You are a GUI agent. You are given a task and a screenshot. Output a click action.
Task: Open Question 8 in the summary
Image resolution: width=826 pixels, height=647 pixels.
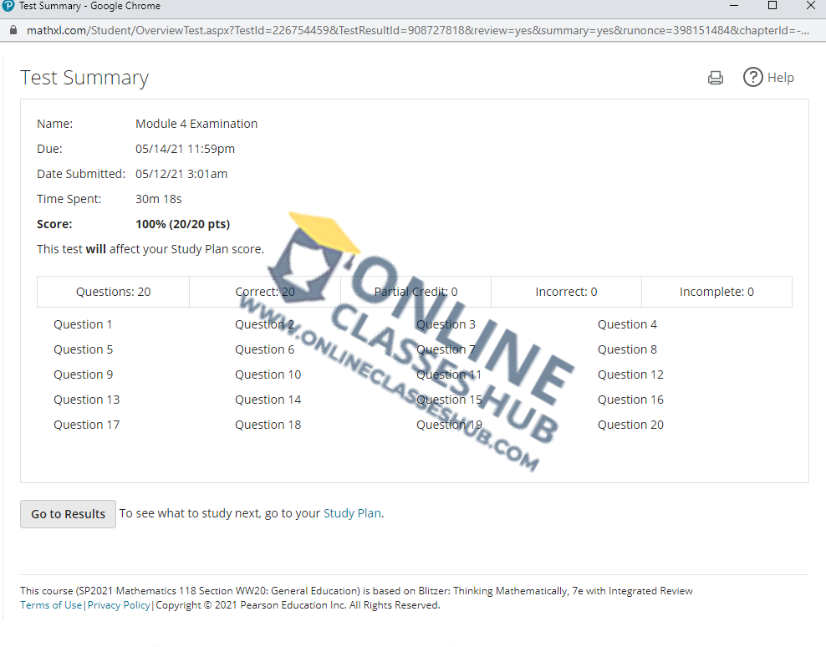pyautogui.click(x=627, y=349)
